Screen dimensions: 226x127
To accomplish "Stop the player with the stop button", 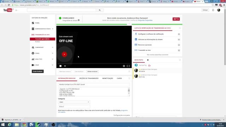I will click(60, 66).
